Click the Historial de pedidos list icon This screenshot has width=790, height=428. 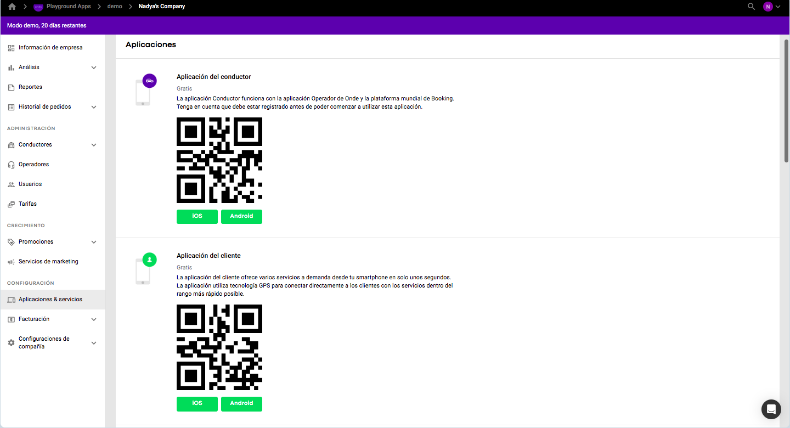click(x=11, y=107)
